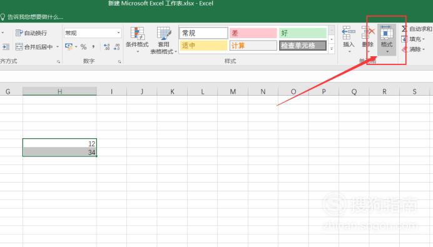Image resolution: width=433 pixels, height=247 pixels.
Task: Open Conditional Formatting (条件格式) menu
Action: point(137,40)
